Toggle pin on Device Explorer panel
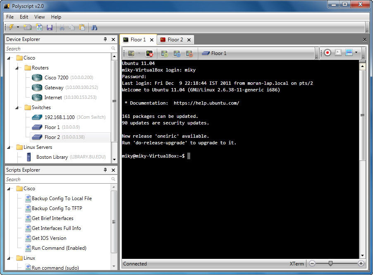The image size is (373, 275). (105, 39)
